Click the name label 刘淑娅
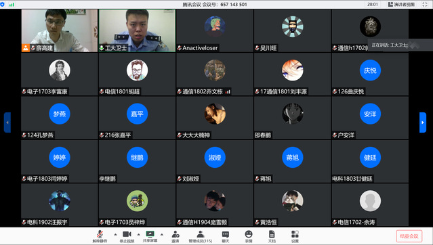The image size is (433, 245). [190, 179]
